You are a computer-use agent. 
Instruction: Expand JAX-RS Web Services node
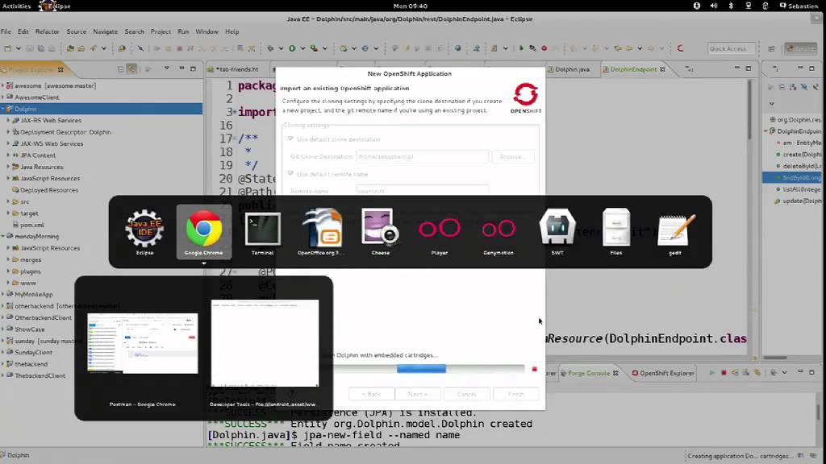click(x=8, y=120)
